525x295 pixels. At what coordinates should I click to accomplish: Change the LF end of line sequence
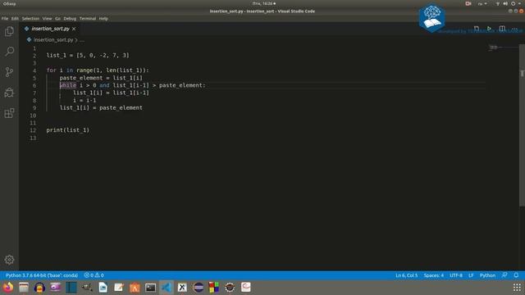(471, 275)
